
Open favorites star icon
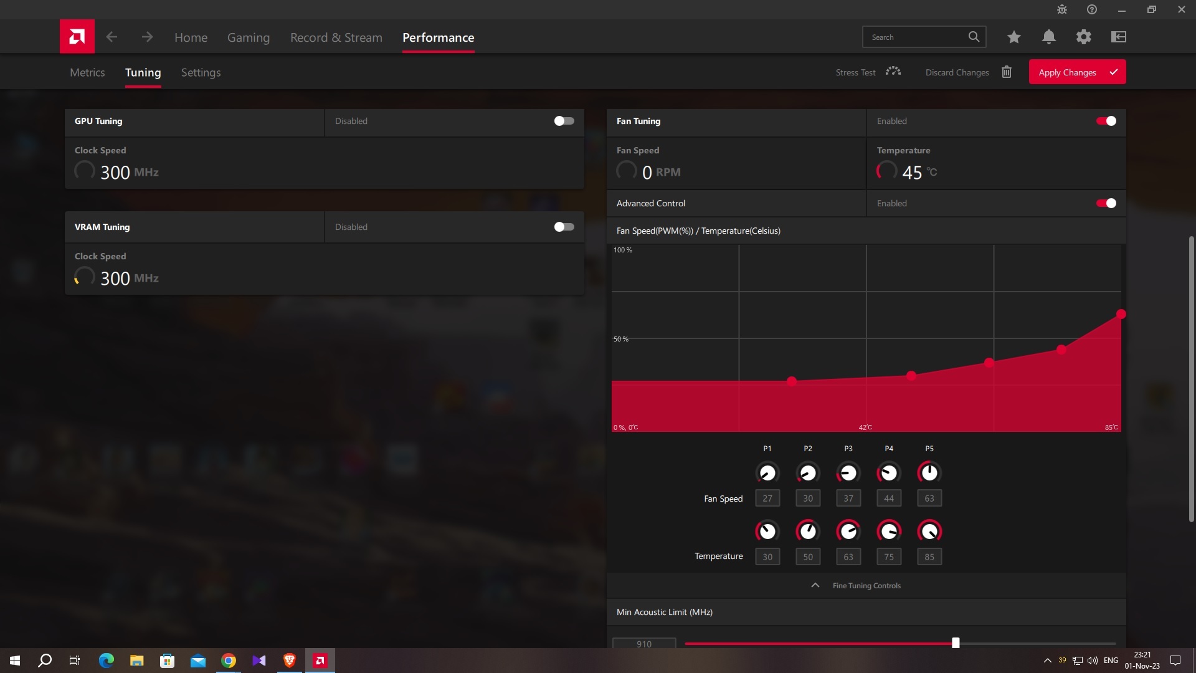[1014, 37]
